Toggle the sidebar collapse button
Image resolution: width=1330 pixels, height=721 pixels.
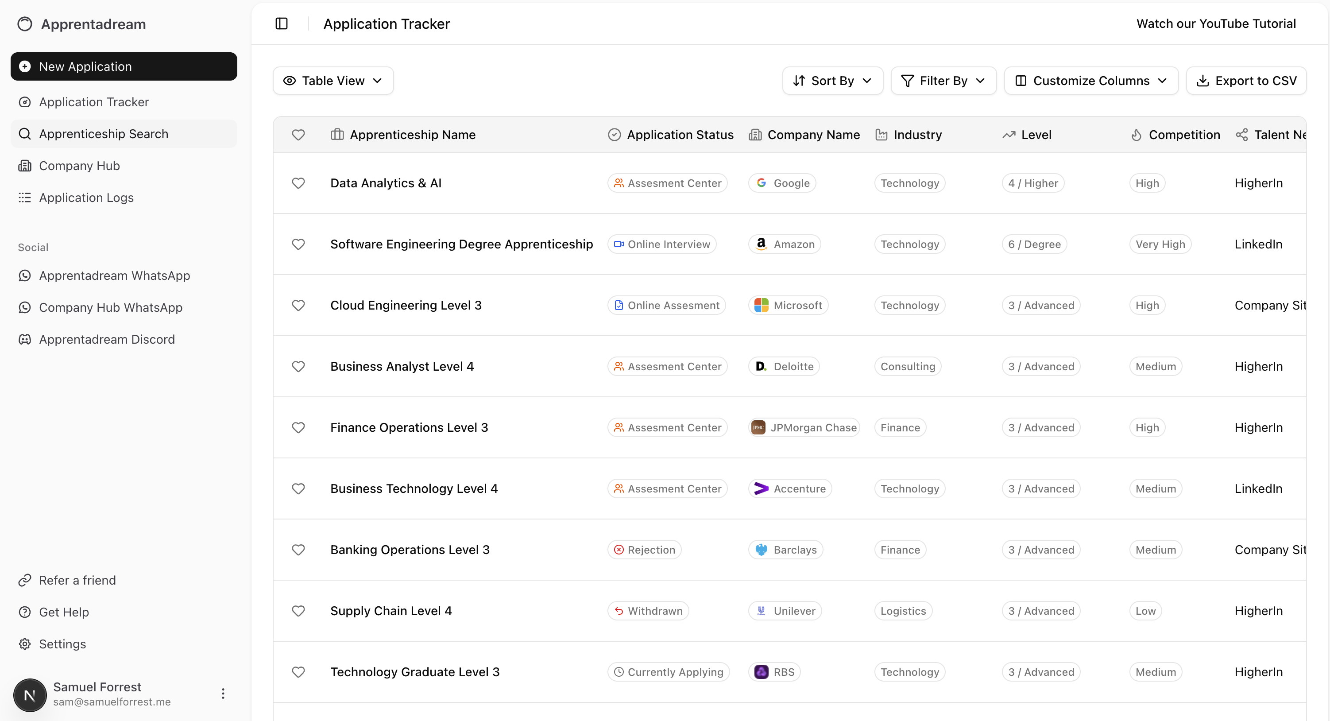[282, 24]
